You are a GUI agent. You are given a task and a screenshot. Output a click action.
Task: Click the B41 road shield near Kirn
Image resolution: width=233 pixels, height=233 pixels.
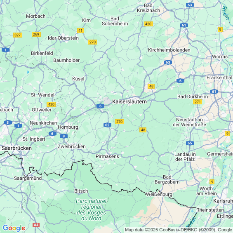(x=80, y=31)
